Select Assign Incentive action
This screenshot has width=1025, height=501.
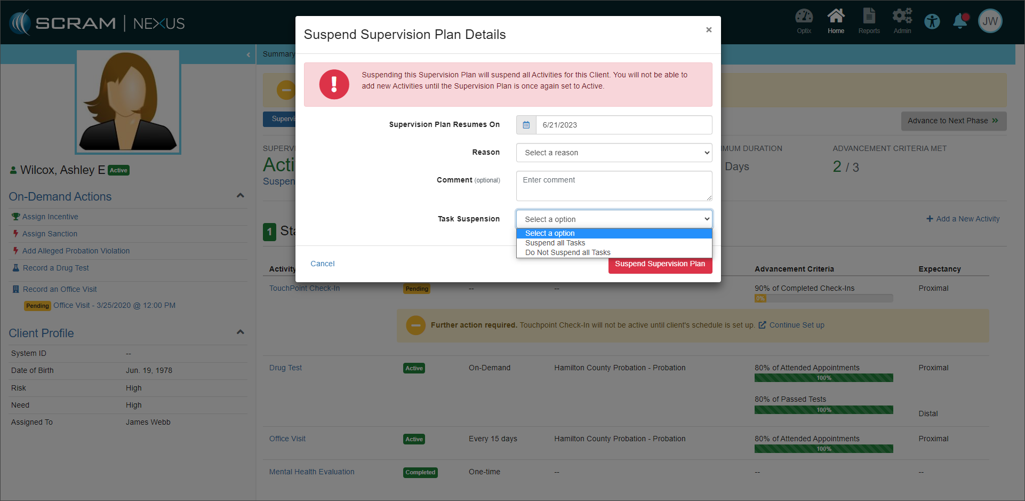[50, 217]
